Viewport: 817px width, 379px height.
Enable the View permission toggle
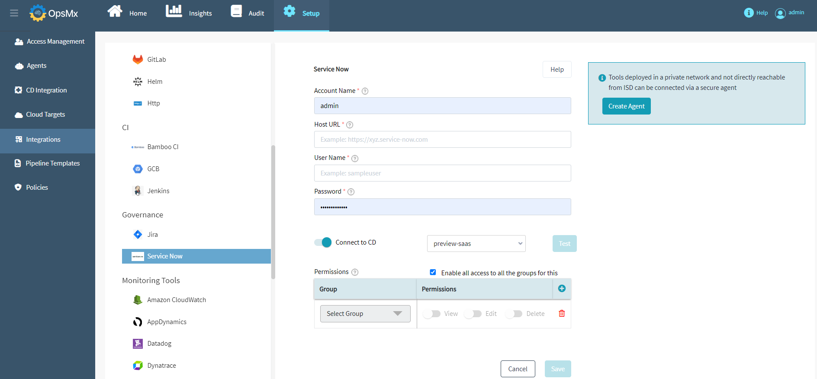click(431, 314)
